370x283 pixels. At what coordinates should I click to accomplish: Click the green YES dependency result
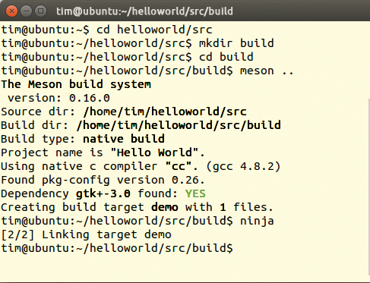coord(195,193)
